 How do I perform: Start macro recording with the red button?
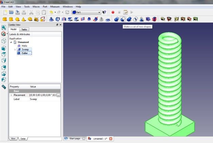[x=113, y=12]
